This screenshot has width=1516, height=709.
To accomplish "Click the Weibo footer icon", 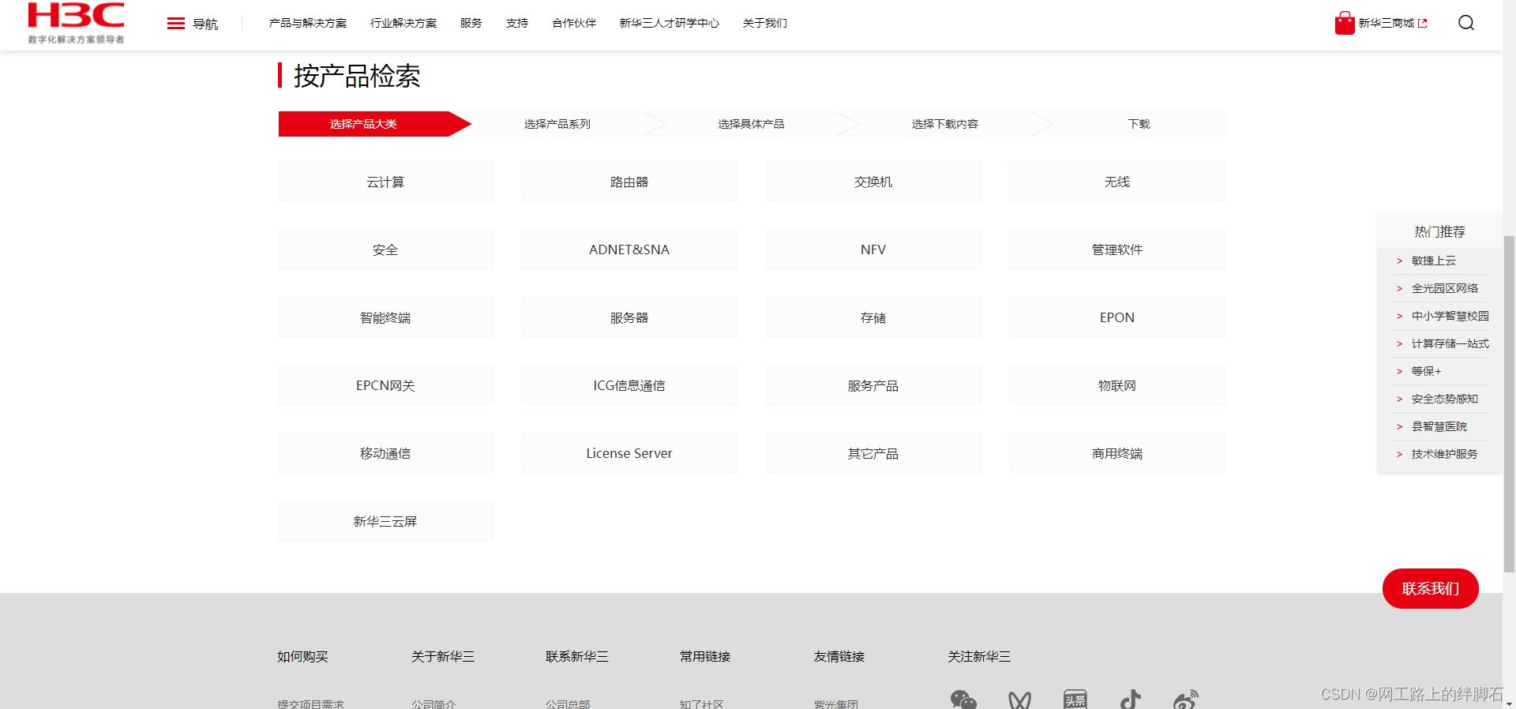I will click(1186, 700).
